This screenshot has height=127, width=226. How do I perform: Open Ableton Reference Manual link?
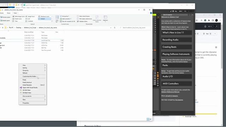click(170, 92)
